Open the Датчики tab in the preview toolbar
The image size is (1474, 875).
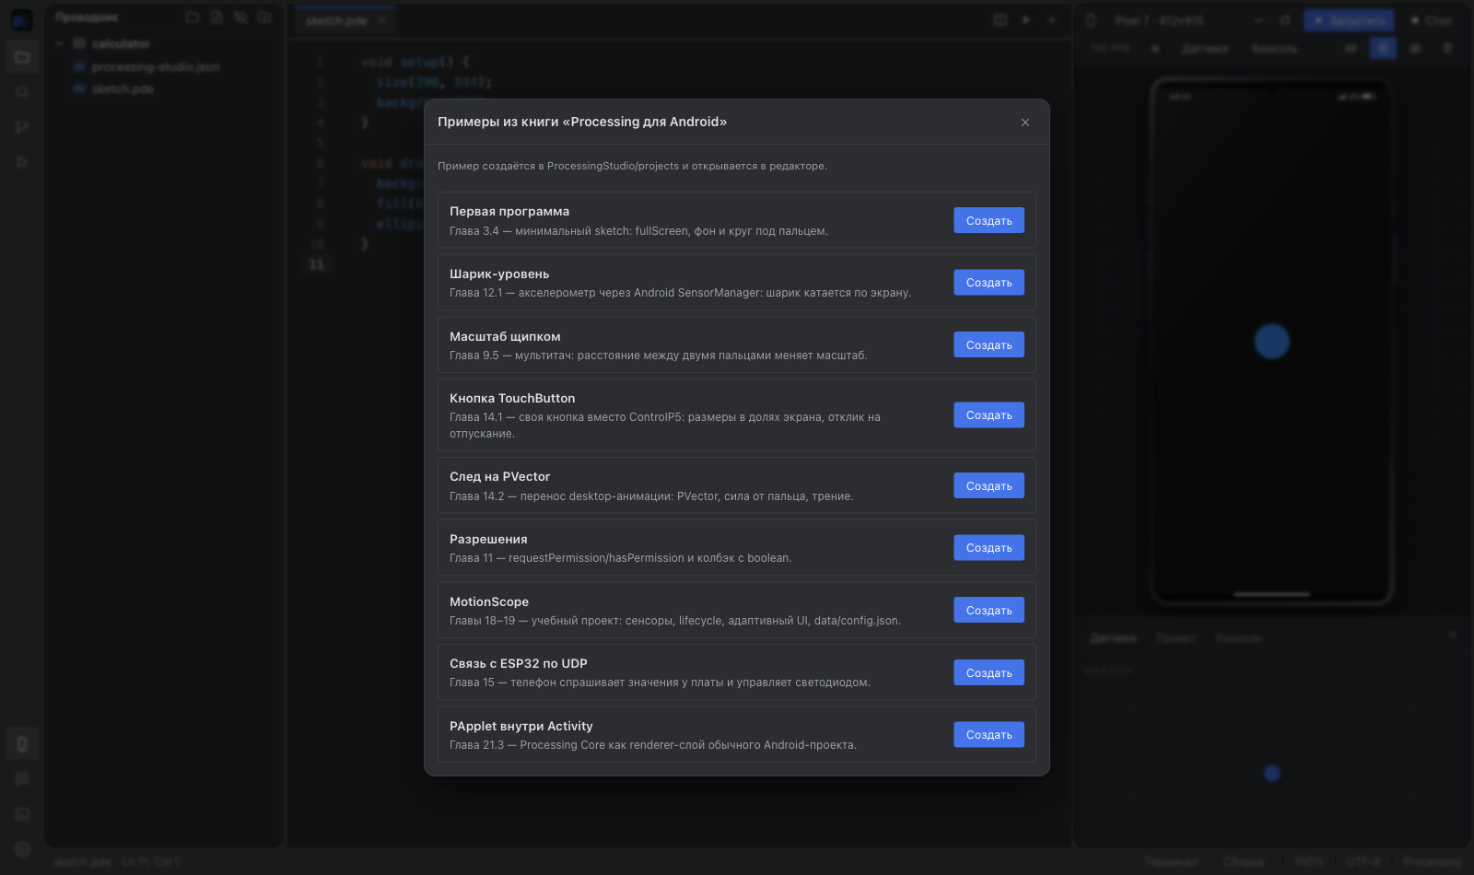[x=1206, y=48]
